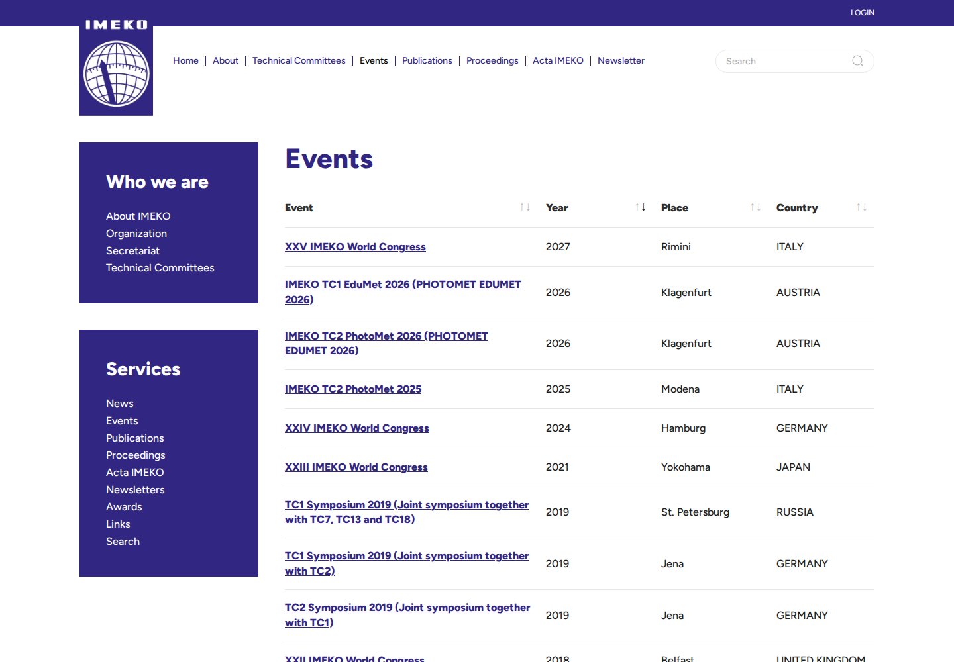The width and height of the screenshot is (954, 662).
Task: Open Technical Committees sidebar link
Action: 160,267
